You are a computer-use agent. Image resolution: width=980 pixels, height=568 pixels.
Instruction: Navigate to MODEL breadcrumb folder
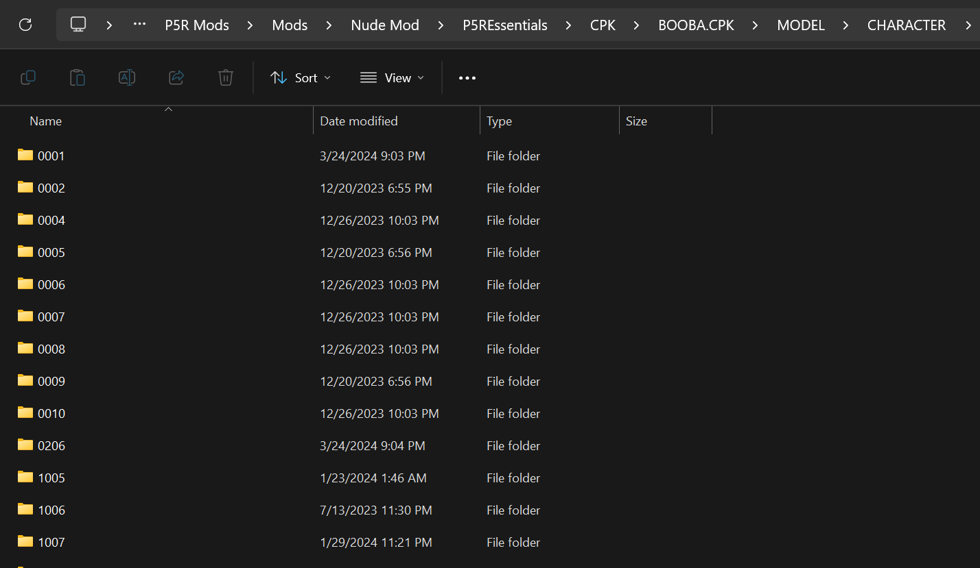(801, 25)
